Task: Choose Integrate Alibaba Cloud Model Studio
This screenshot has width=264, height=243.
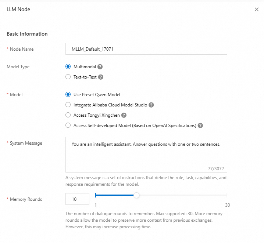Action: 68,105
